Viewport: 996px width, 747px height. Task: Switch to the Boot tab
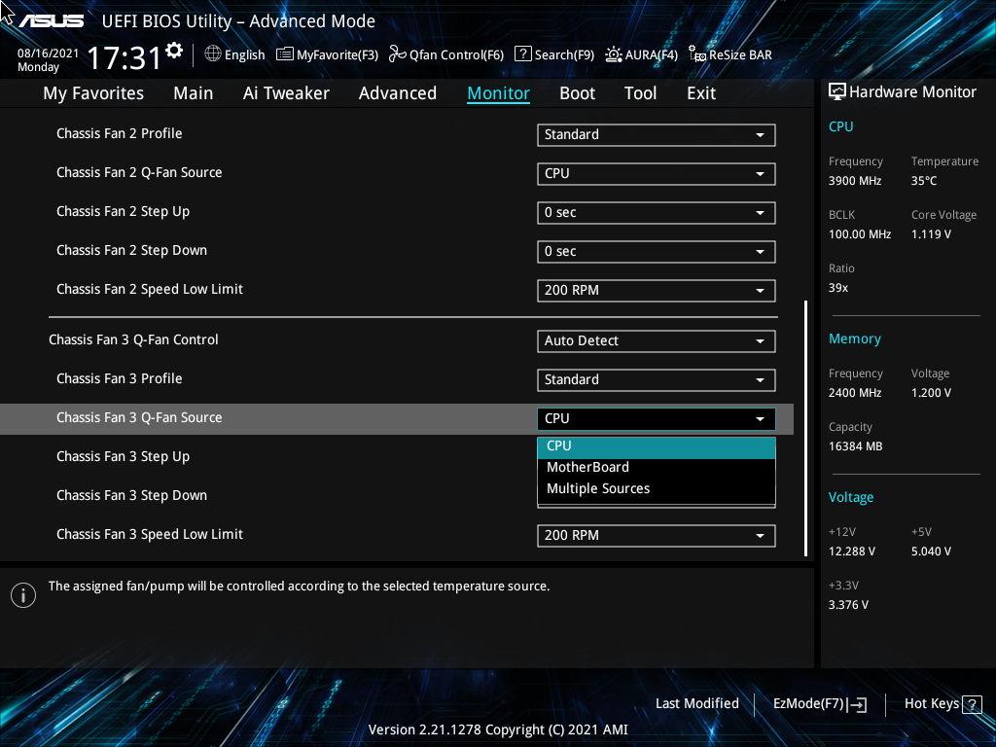578,93
